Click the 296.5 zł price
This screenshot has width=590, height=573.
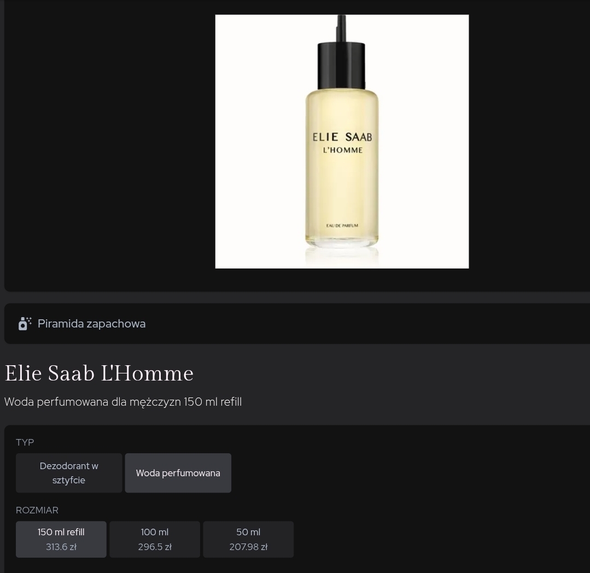point(155,547)
